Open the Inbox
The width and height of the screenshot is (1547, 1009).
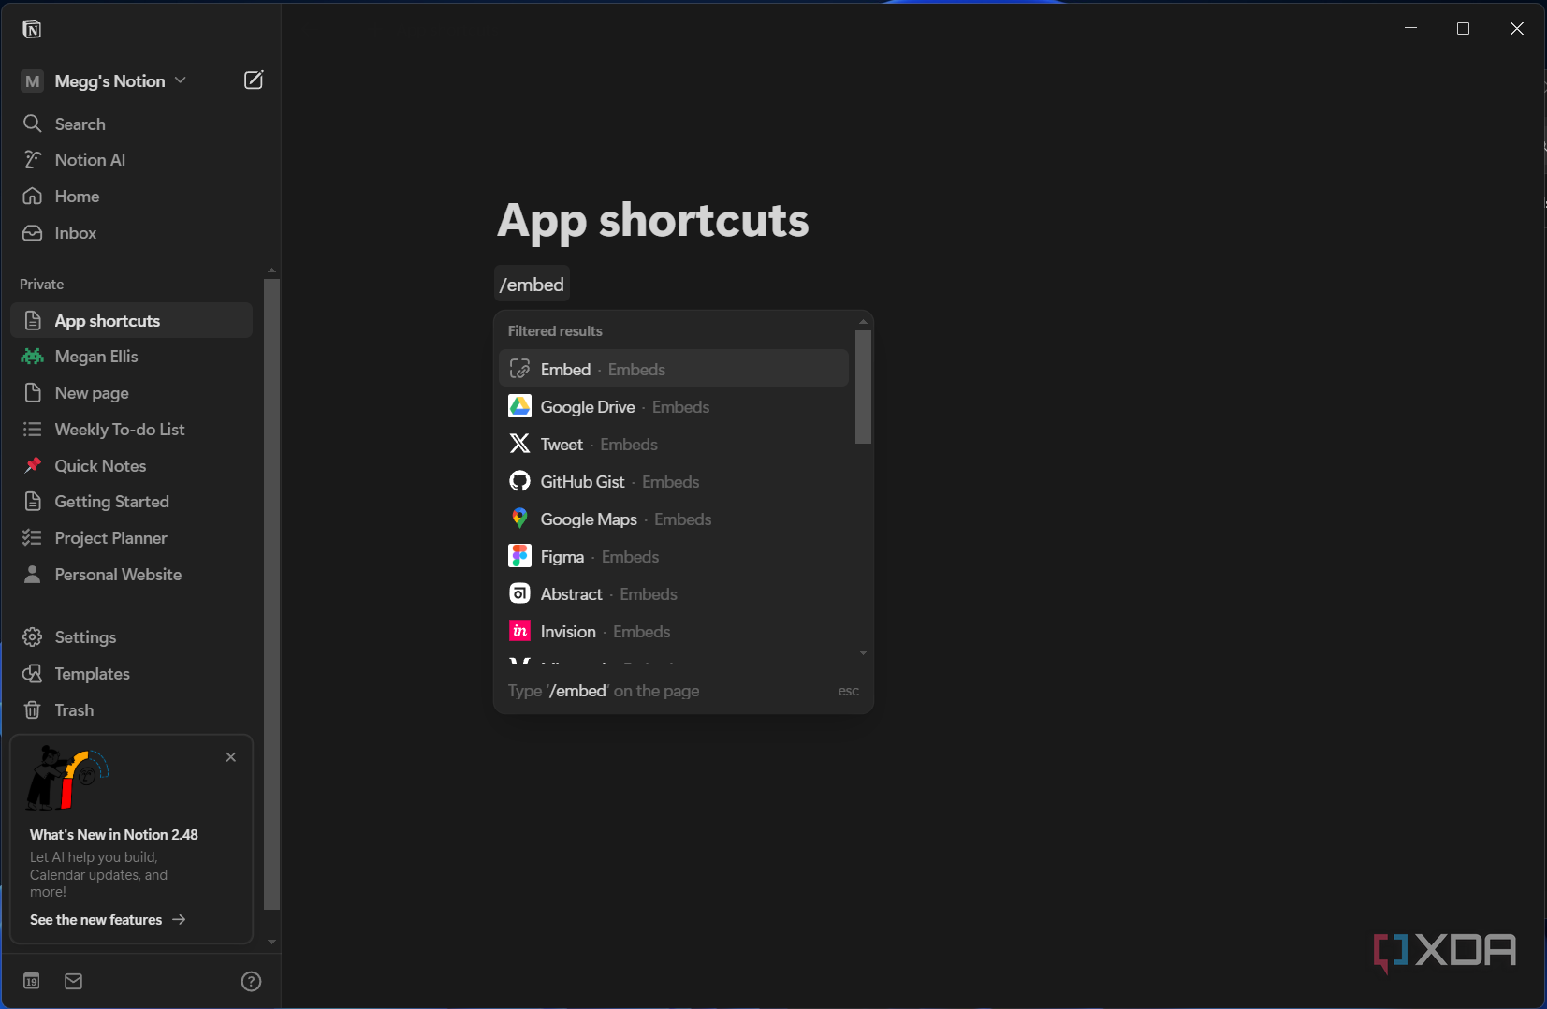coord(131,233)
